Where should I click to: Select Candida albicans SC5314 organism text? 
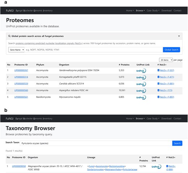72,84
